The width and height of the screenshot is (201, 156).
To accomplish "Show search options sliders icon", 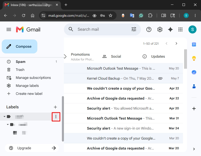I will pos(134,29).
